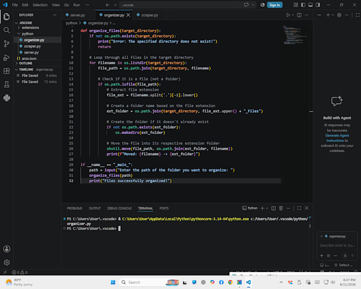Open the Search view in activity bar

(x=7, y=30)
